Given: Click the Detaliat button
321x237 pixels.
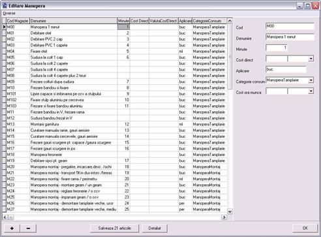Looking at the screenshot, I should click(x=155, y=228).
